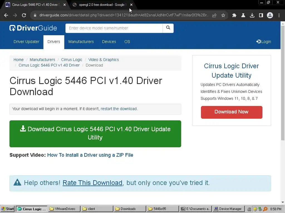
Task: Click Home in the breadcrumb
Action: pyautogui.click(x=19, y=60)
